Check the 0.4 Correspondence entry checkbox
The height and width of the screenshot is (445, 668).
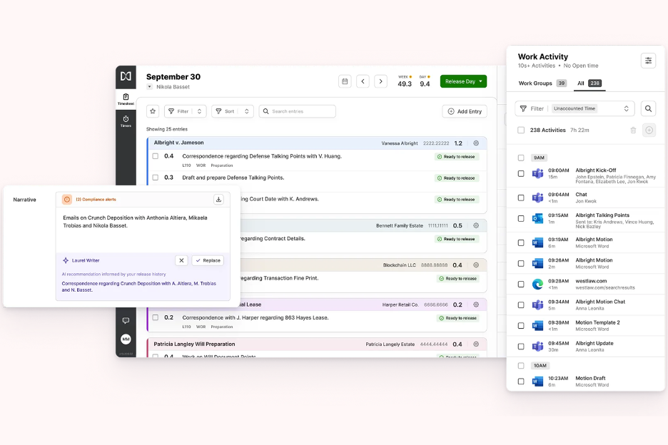(156, 156)
